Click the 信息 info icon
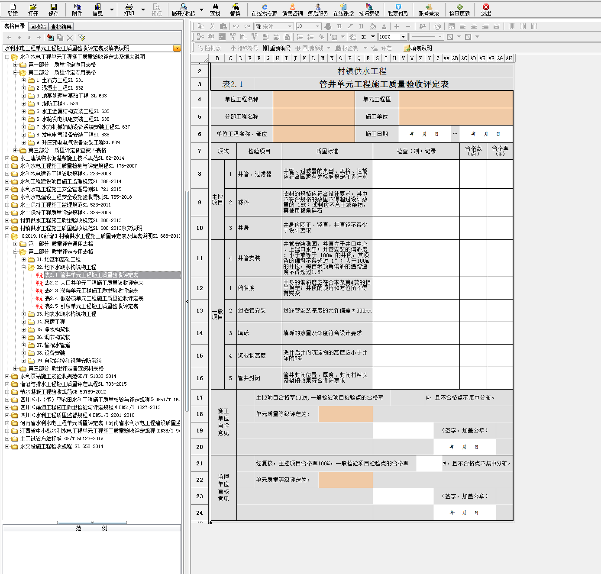The width and height of the screenshot is (601, 574). point(98,10)
